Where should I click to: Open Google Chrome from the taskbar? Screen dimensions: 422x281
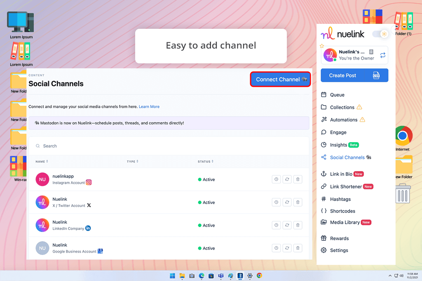click(260, 276)
